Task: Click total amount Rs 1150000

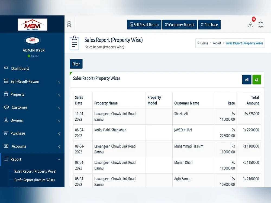Action: point(251,162)
